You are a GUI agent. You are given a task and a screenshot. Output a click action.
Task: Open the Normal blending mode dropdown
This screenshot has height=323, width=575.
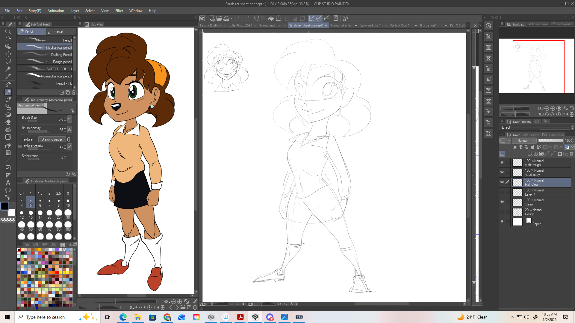pyautogui.click(x=524, y=141)
